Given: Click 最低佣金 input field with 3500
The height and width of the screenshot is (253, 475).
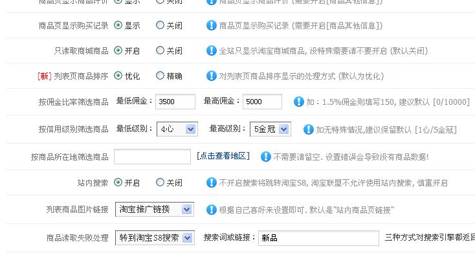Looking at the screenshot, I should (x=175, y=102).
